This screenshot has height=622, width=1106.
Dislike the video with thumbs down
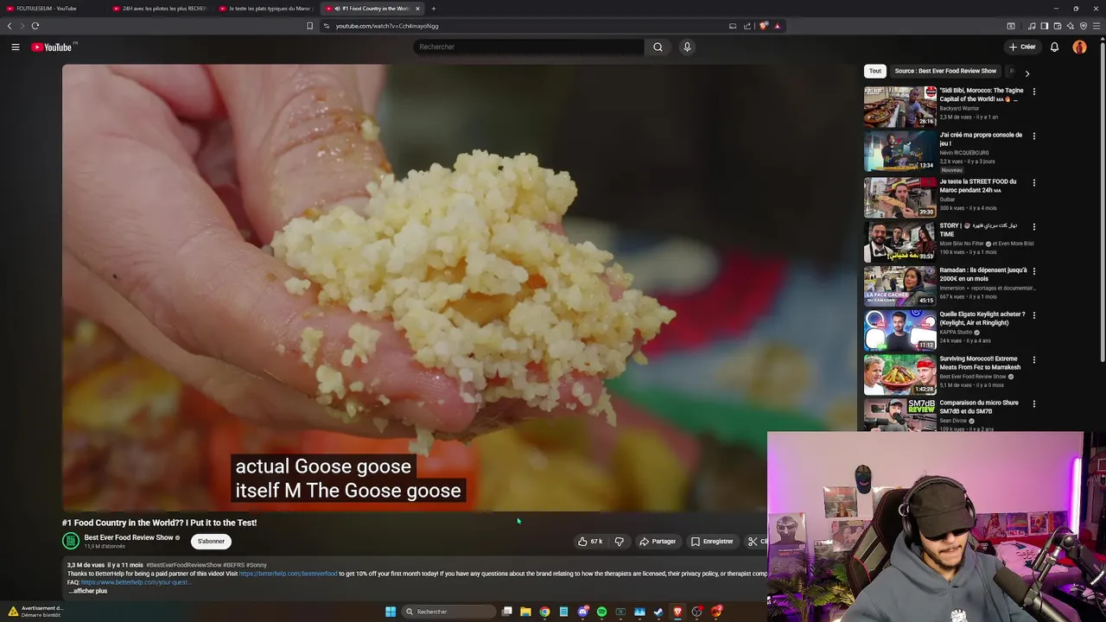(619, 542)
